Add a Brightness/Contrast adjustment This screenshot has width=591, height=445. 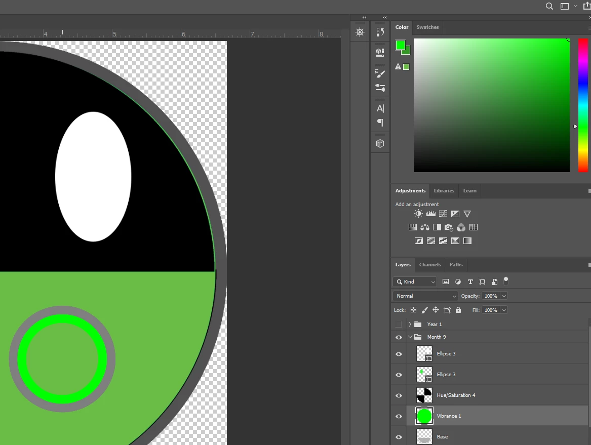click(418, 214)
